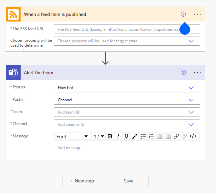The image size is (216, 193).
Task: Expand the Add channel ID dropdown
Action: coord(127,124)
